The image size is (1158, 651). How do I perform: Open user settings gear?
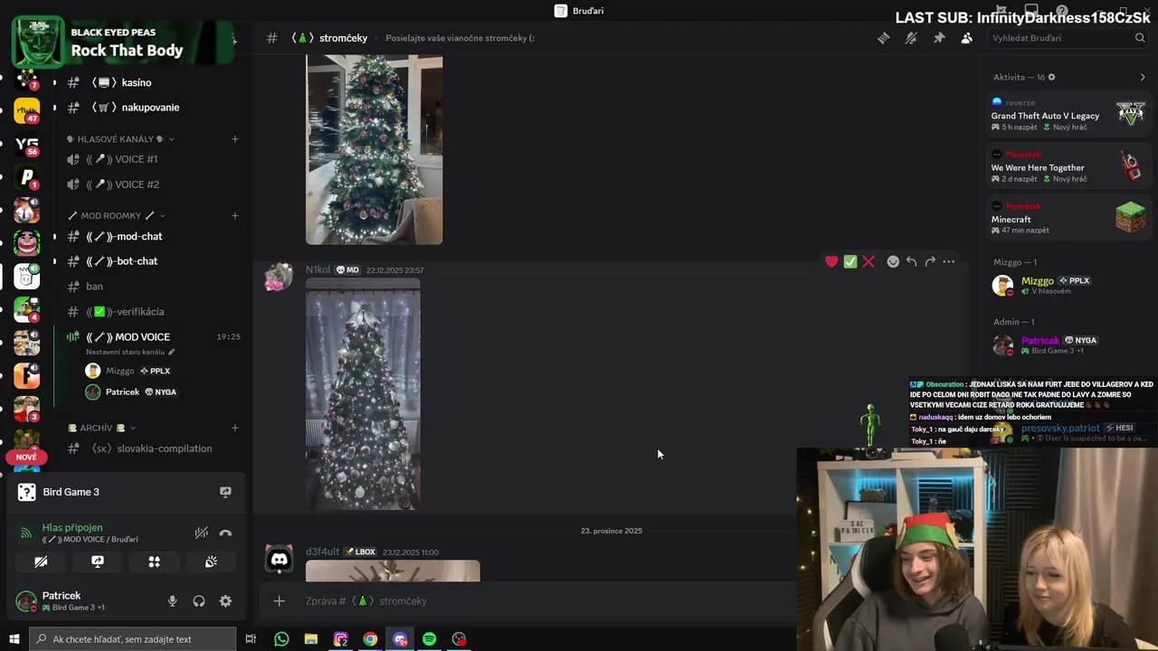225,601
